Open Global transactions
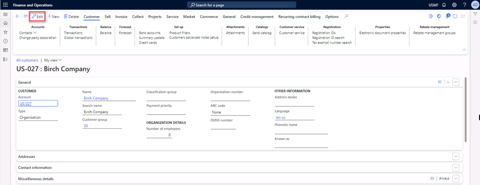Image resolution: width=480 pixels, height=185 pixels. [x=78, y=38]
